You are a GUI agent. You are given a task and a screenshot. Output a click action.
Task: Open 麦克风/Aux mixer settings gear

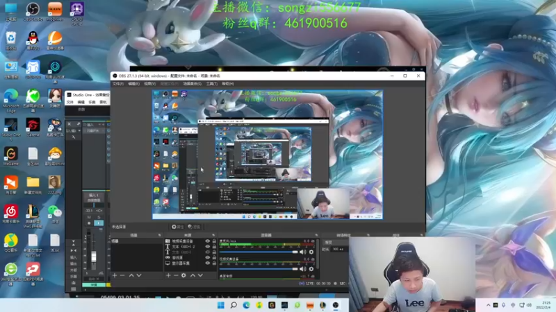click(x=311, y=252)
